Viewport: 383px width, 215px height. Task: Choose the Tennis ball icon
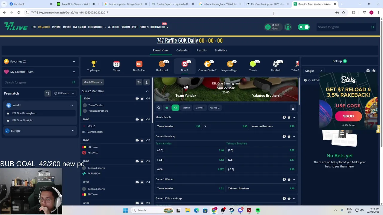253,66
